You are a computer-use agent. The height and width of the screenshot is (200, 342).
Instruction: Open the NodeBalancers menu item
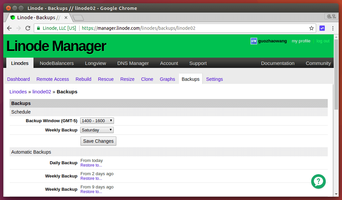(56, 63)
